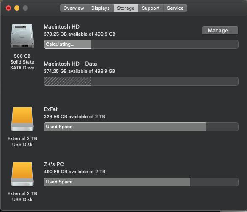Click the striped Macintosh HD - Data bar
Image resolution: width=247 pixels, height=212 pixels.
click(68, 82)
